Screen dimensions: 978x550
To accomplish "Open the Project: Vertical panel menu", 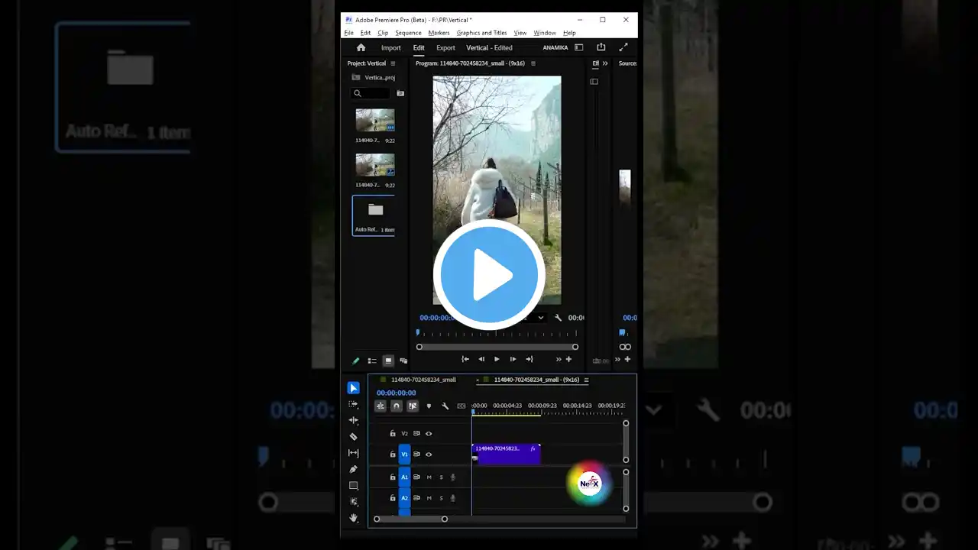I will [x=393, y=63].
